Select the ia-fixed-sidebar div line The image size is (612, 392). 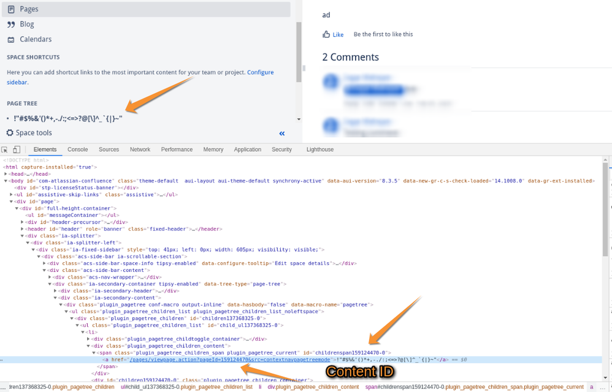click(x=180, y=250)
